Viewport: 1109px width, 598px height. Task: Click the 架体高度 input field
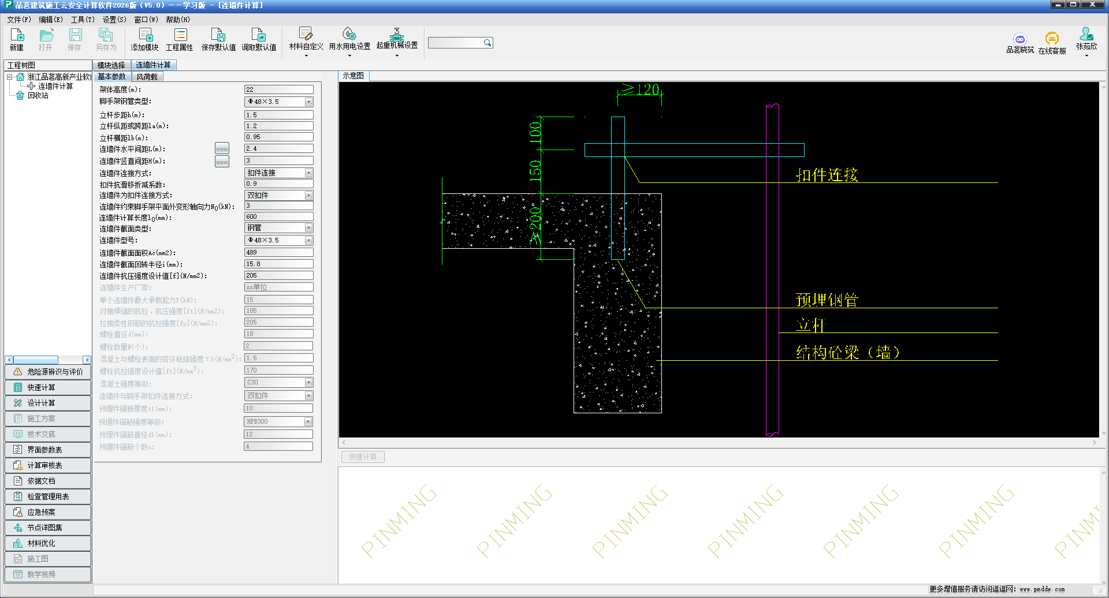[x=278, y=89]
